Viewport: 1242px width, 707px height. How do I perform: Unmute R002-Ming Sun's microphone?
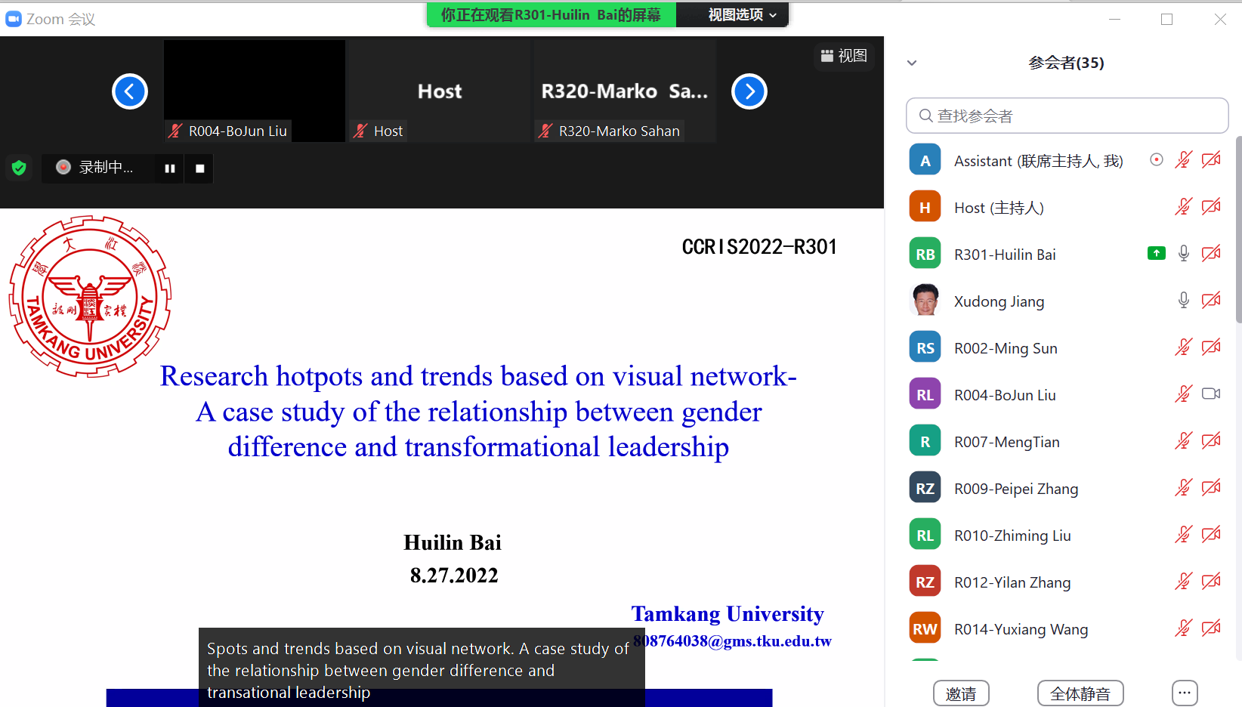point(1183,347)
